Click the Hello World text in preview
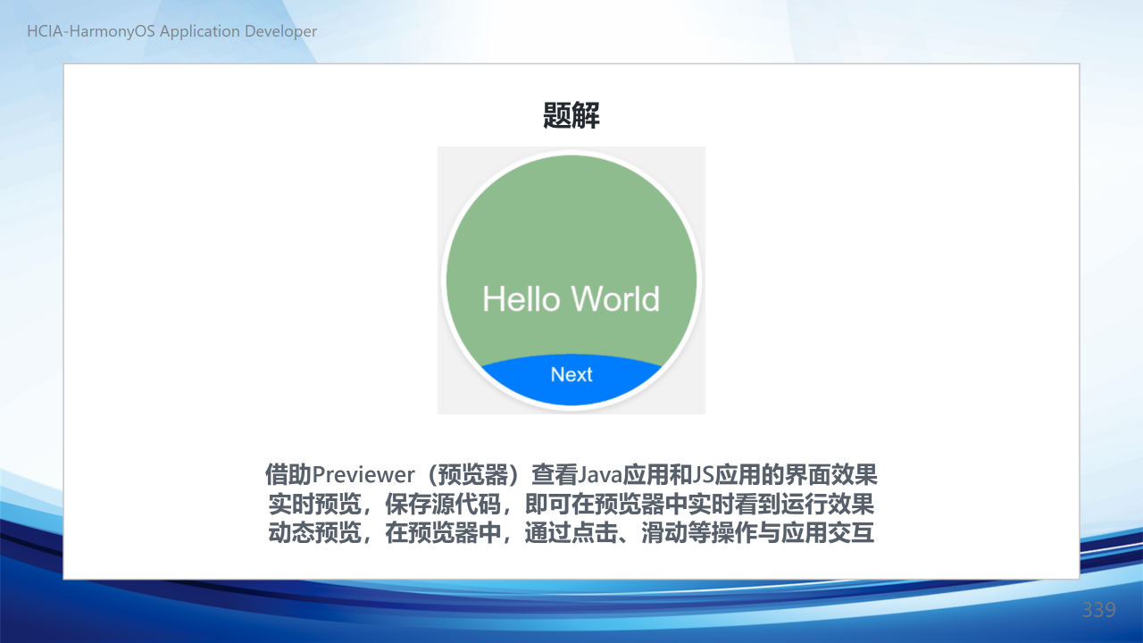Screen dimensions: 1143x643 pos(571,298)
